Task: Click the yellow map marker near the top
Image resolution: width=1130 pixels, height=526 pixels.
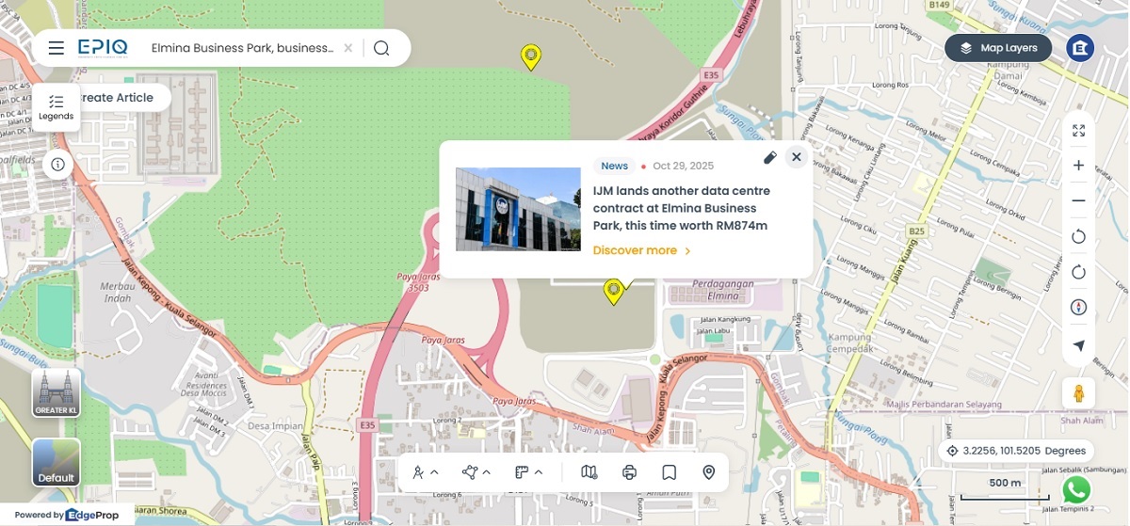Action: [x=531, y=57]
